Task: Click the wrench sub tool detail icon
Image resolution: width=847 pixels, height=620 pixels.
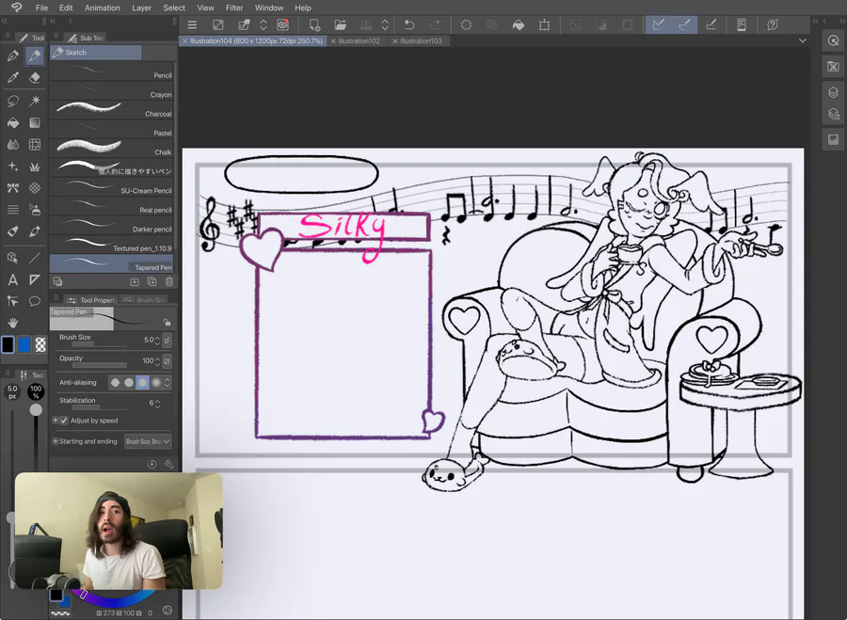Action: pos(169,465)
